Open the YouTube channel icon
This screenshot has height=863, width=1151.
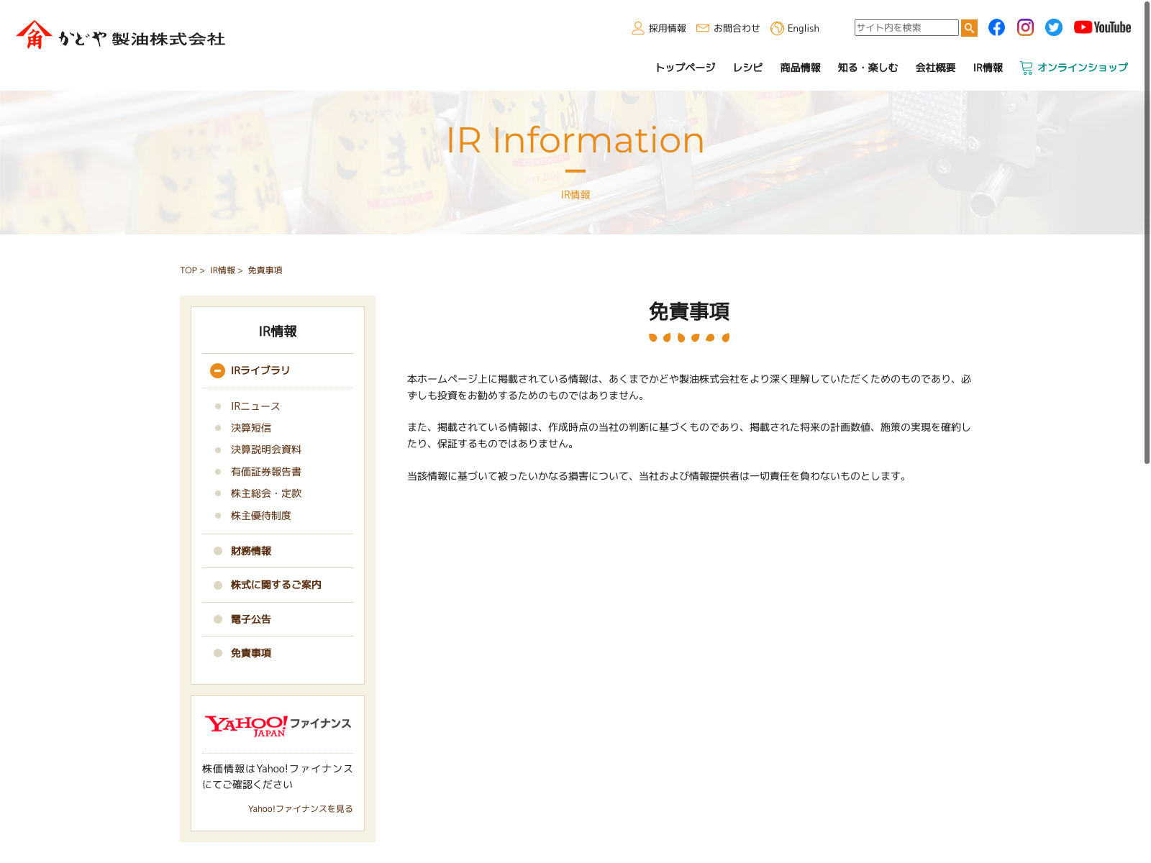coord(1102,27)
